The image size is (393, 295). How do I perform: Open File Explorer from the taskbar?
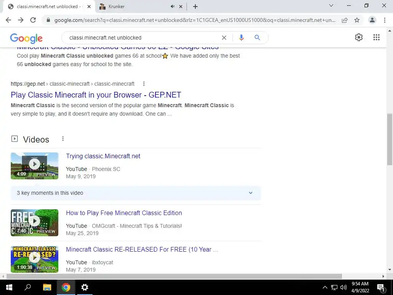tap(47, 287)
